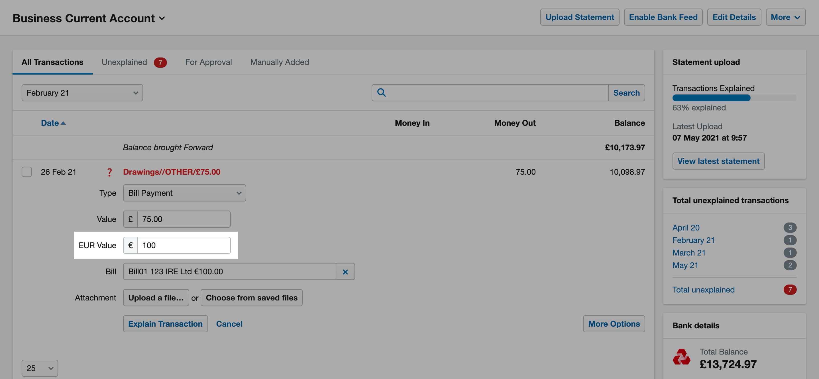Click the More Options button
This screenshot has height=379, width=819.
614,324
